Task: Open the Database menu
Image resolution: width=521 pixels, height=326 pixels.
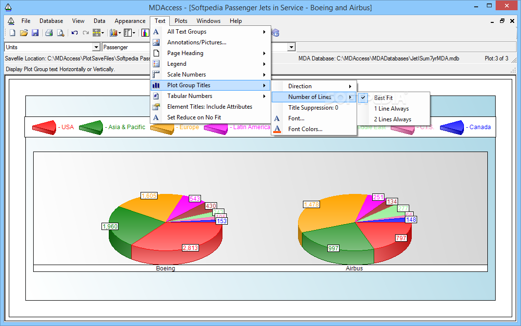Action: point(51,21)
